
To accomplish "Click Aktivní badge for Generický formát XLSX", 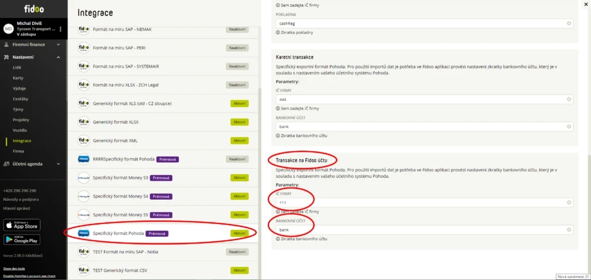I will 240,122.
